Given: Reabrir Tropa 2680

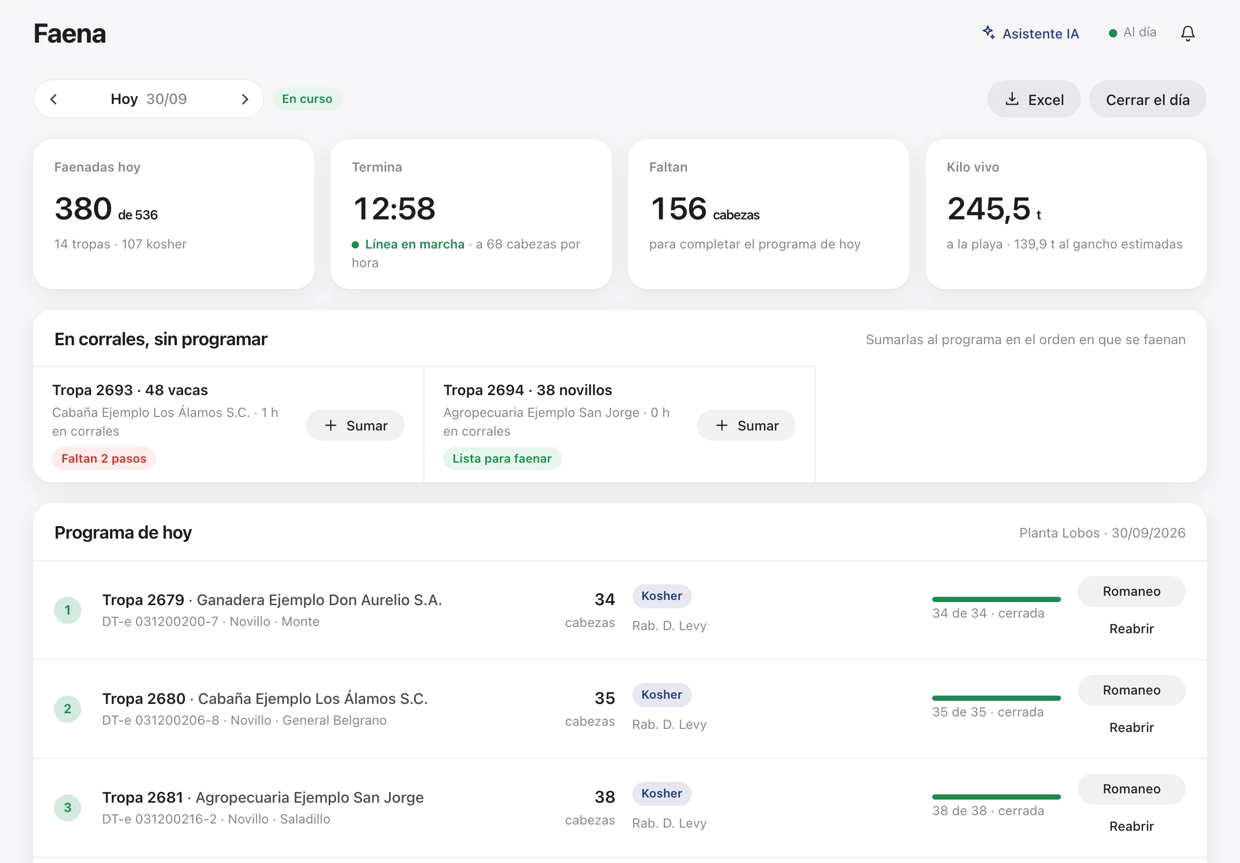Looking at the screenshot, I should (x=1131, y=727).
